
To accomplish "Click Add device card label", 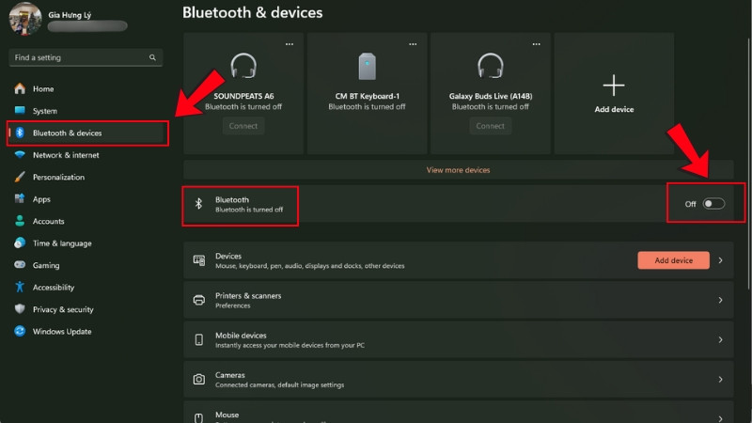I will click(614, 109).
